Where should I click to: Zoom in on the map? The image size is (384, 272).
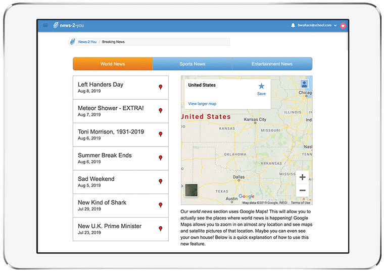tap(303, 177)
